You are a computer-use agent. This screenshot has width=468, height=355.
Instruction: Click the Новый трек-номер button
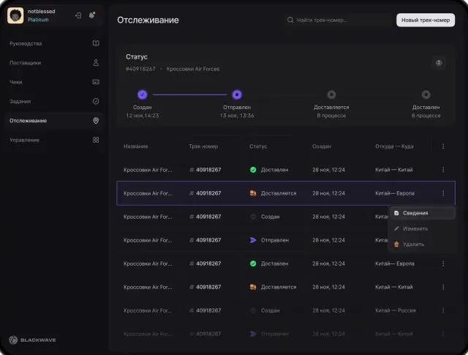pyautogui.click(x=426, y=20)
